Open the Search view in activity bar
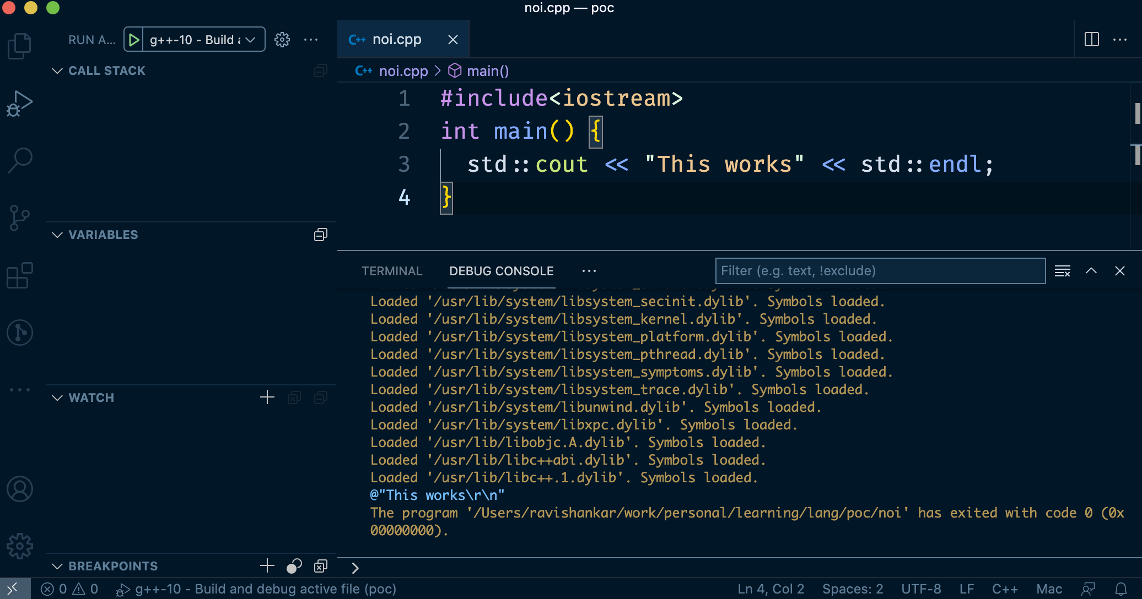1142x599 pixels. 20,160
